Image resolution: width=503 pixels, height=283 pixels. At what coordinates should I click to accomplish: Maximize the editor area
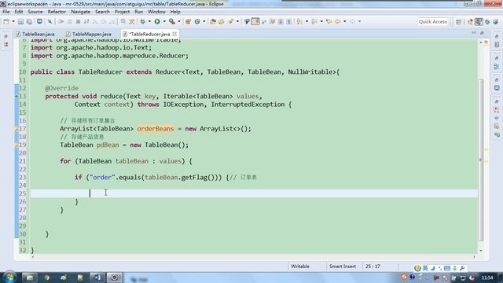(482, 33)
